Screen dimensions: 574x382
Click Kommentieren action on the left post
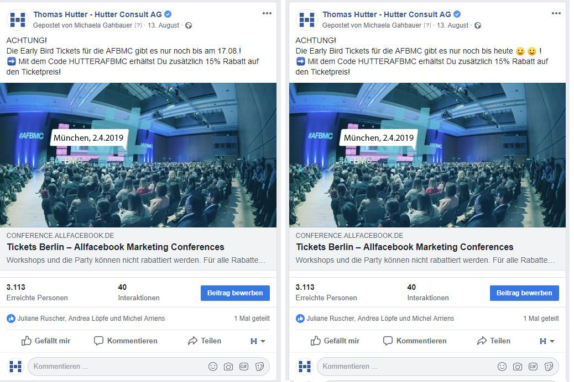pos(126,341)
